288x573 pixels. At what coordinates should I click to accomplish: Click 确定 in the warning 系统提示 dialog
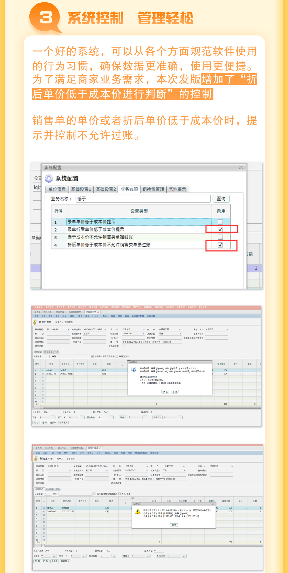point(174,525)
